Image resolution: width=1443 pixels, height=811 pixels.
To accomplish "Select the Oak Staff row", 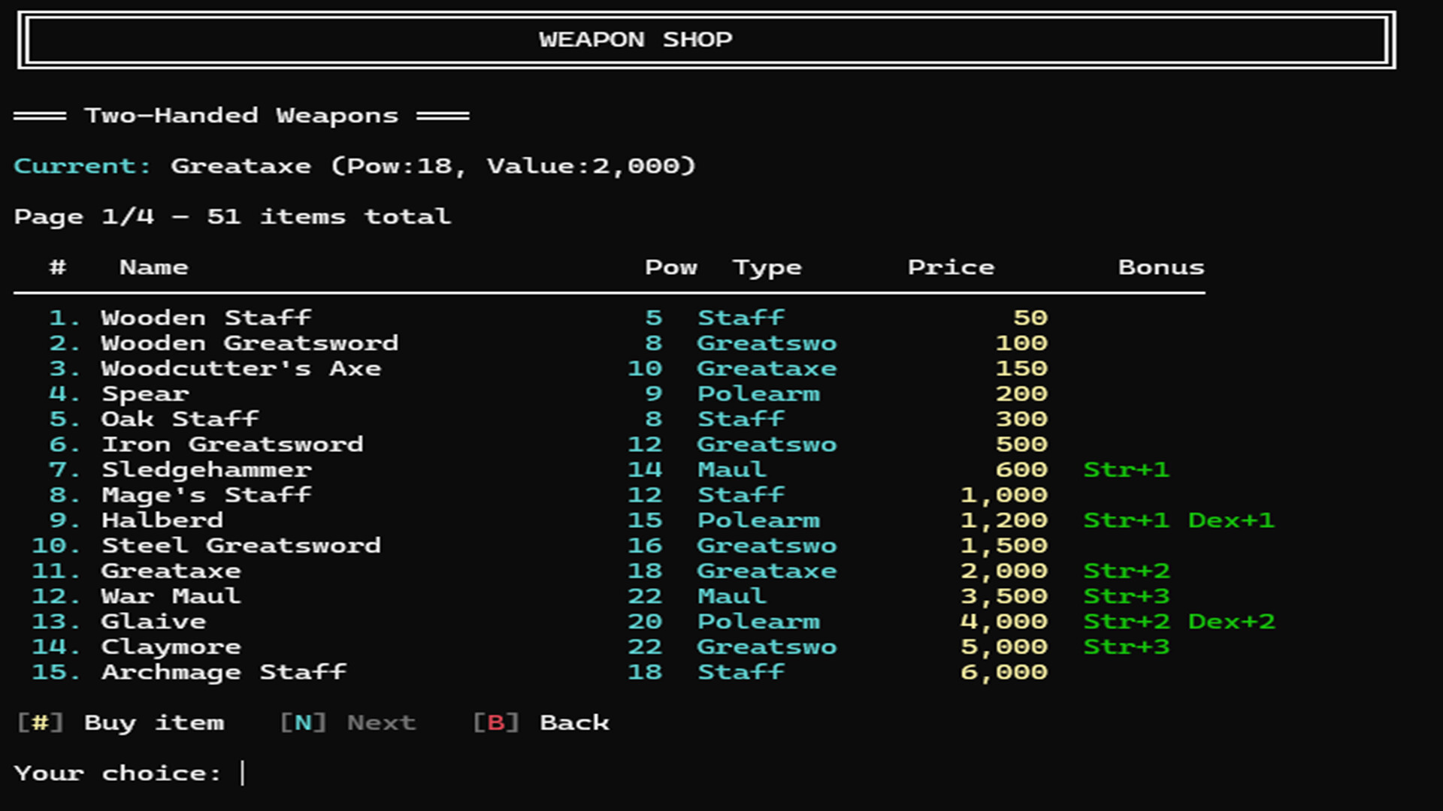I will [180, 419].
